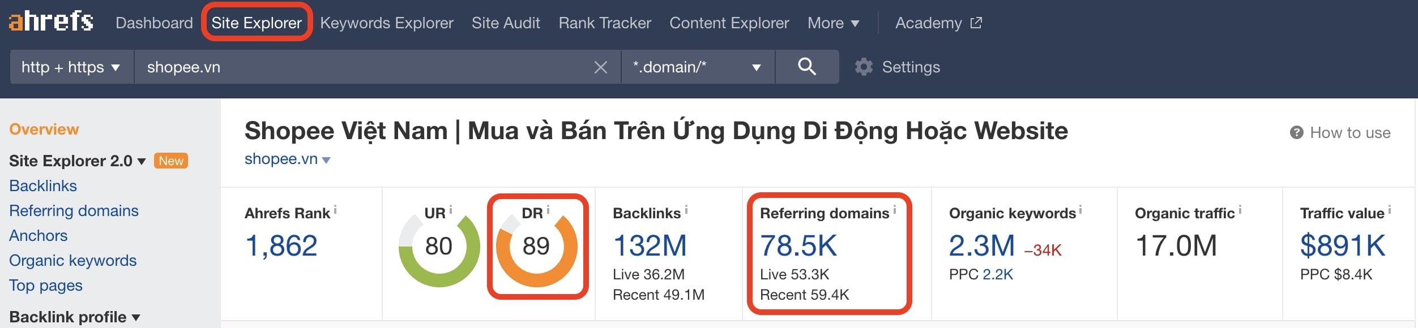Click the orange New badge
Viewport: 1418px width, 328px height.
170,161
